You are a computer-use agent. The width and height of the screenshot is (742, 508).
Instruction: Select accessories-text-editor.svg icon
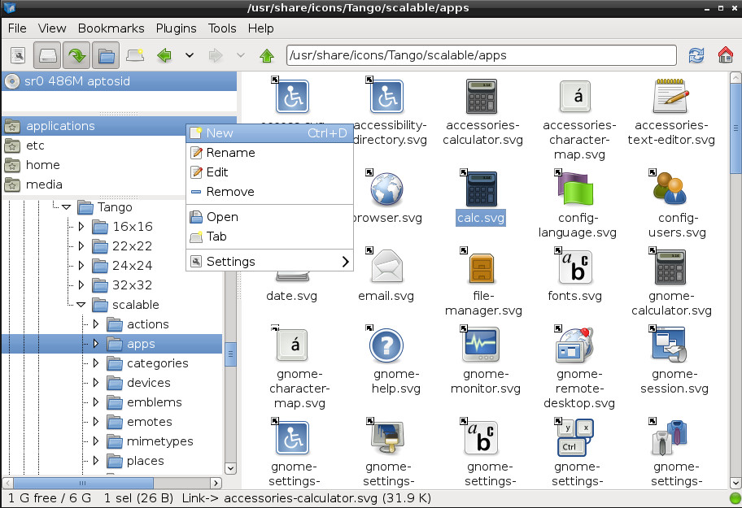click(x=670, y=97)
